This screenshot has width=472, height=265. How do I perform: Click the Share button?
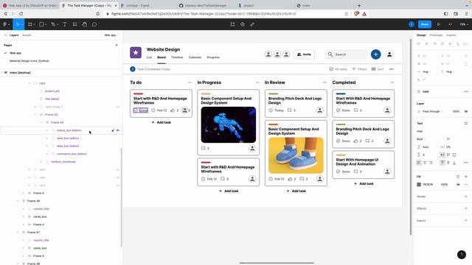(x=425, y=24)
